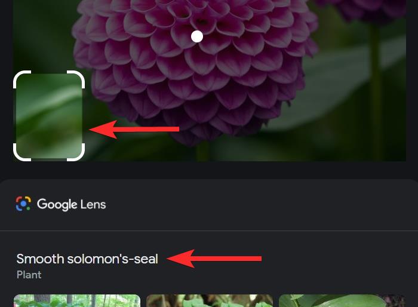Click the bottom-left corner handle of the crop box

coord(22,152)
